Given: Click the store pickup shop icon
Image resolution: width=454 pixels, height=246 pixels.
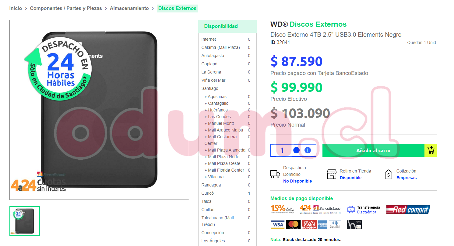Looking at the screenshot, I should [332, 174].
